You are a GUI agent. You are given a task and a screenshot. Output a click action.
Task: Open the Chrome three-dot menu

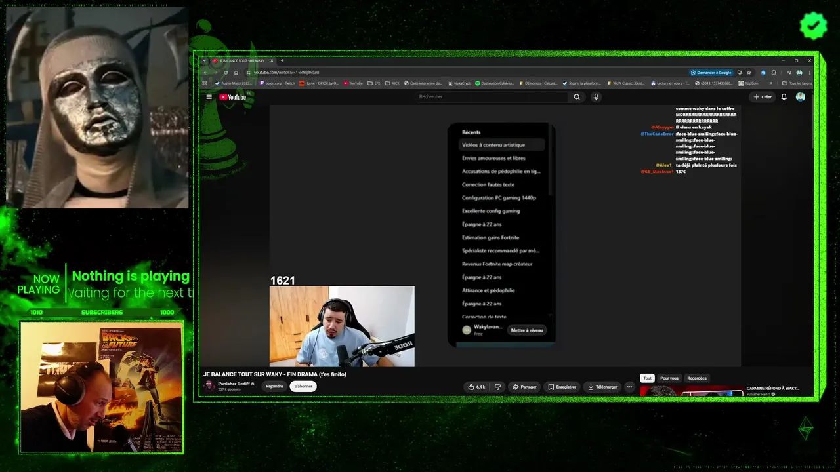coord(810,72)
